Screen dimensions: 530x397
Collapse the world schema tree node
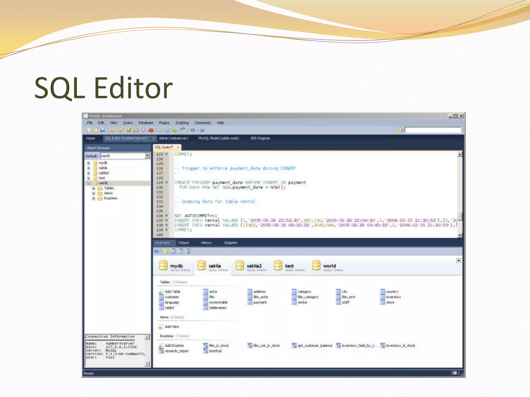click(x=89, y=183)
